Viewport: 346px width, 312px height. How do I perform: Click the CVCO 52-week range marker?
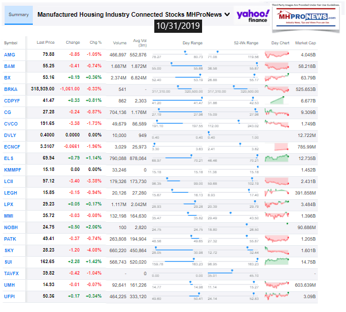238,121
